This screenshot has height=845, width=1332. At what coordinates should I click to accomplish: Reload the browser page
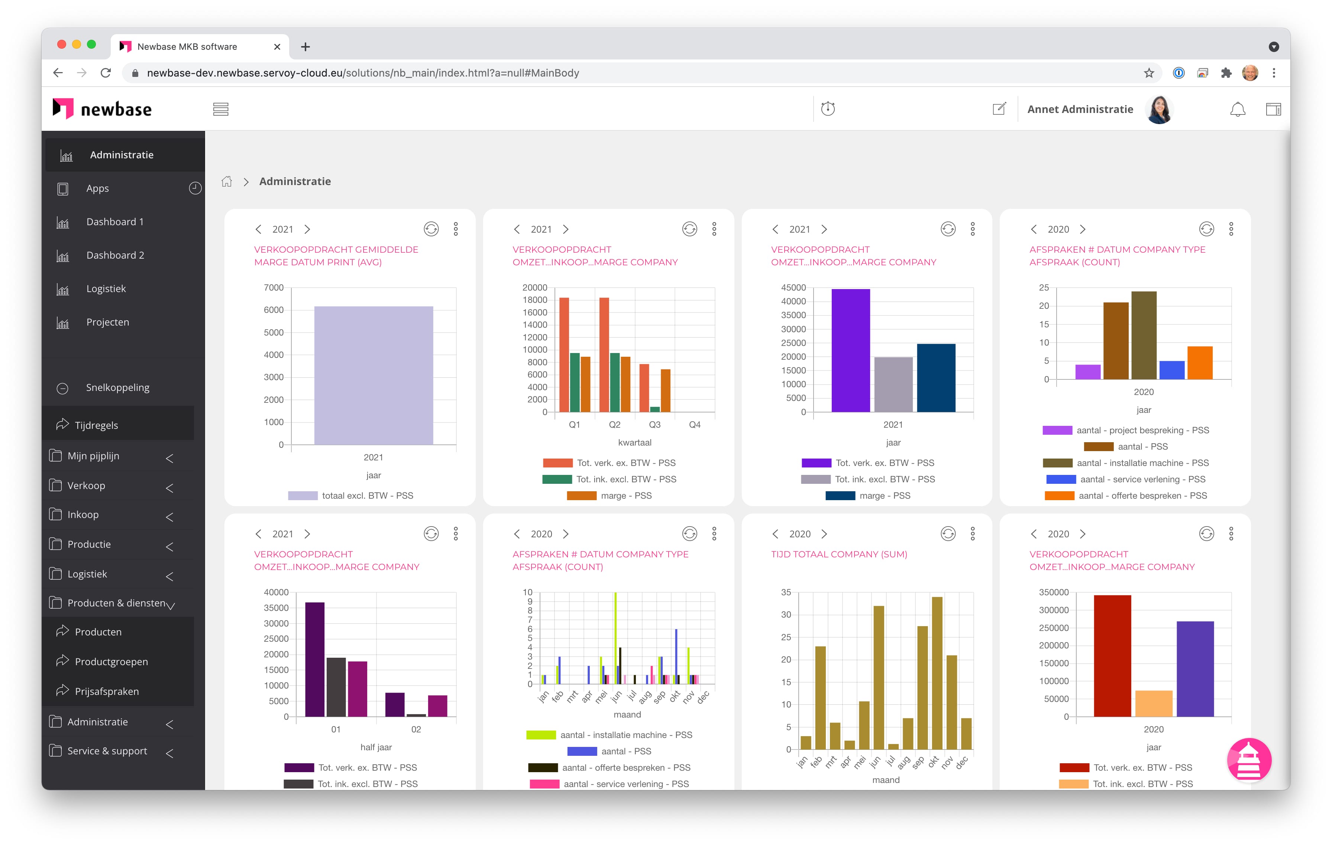coord(106,73)
